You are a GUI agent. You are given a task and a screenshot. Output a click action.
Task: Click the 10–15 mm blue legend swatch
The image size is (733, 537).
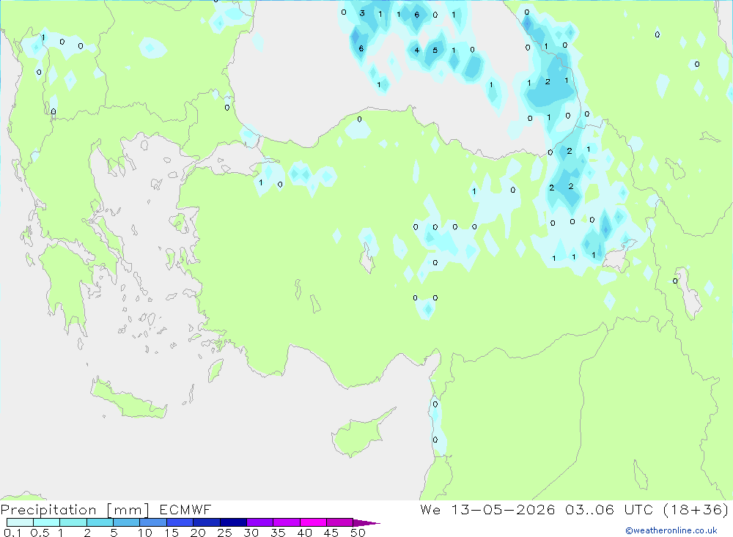coord(153,522)
